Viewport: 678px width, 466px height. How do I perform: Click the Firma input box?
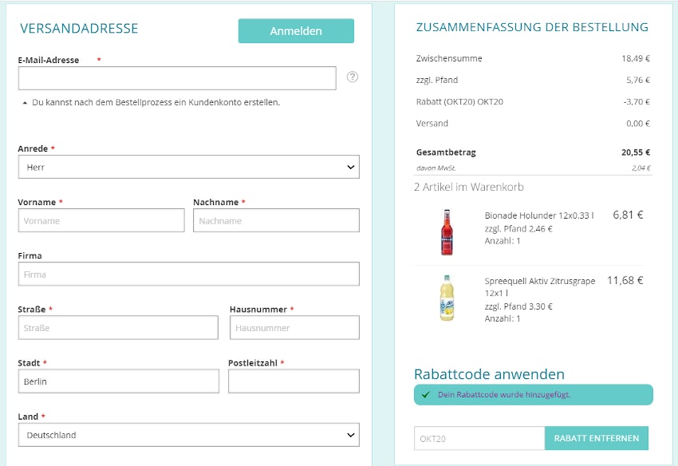tap(188, 274)
